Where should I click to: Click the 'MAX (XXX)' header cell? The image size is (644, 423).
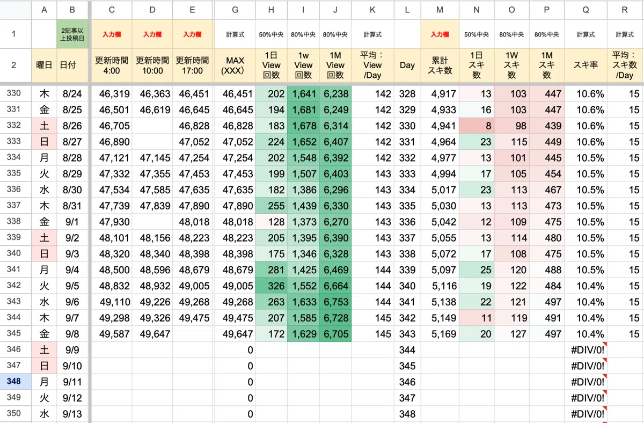point(235,65)
